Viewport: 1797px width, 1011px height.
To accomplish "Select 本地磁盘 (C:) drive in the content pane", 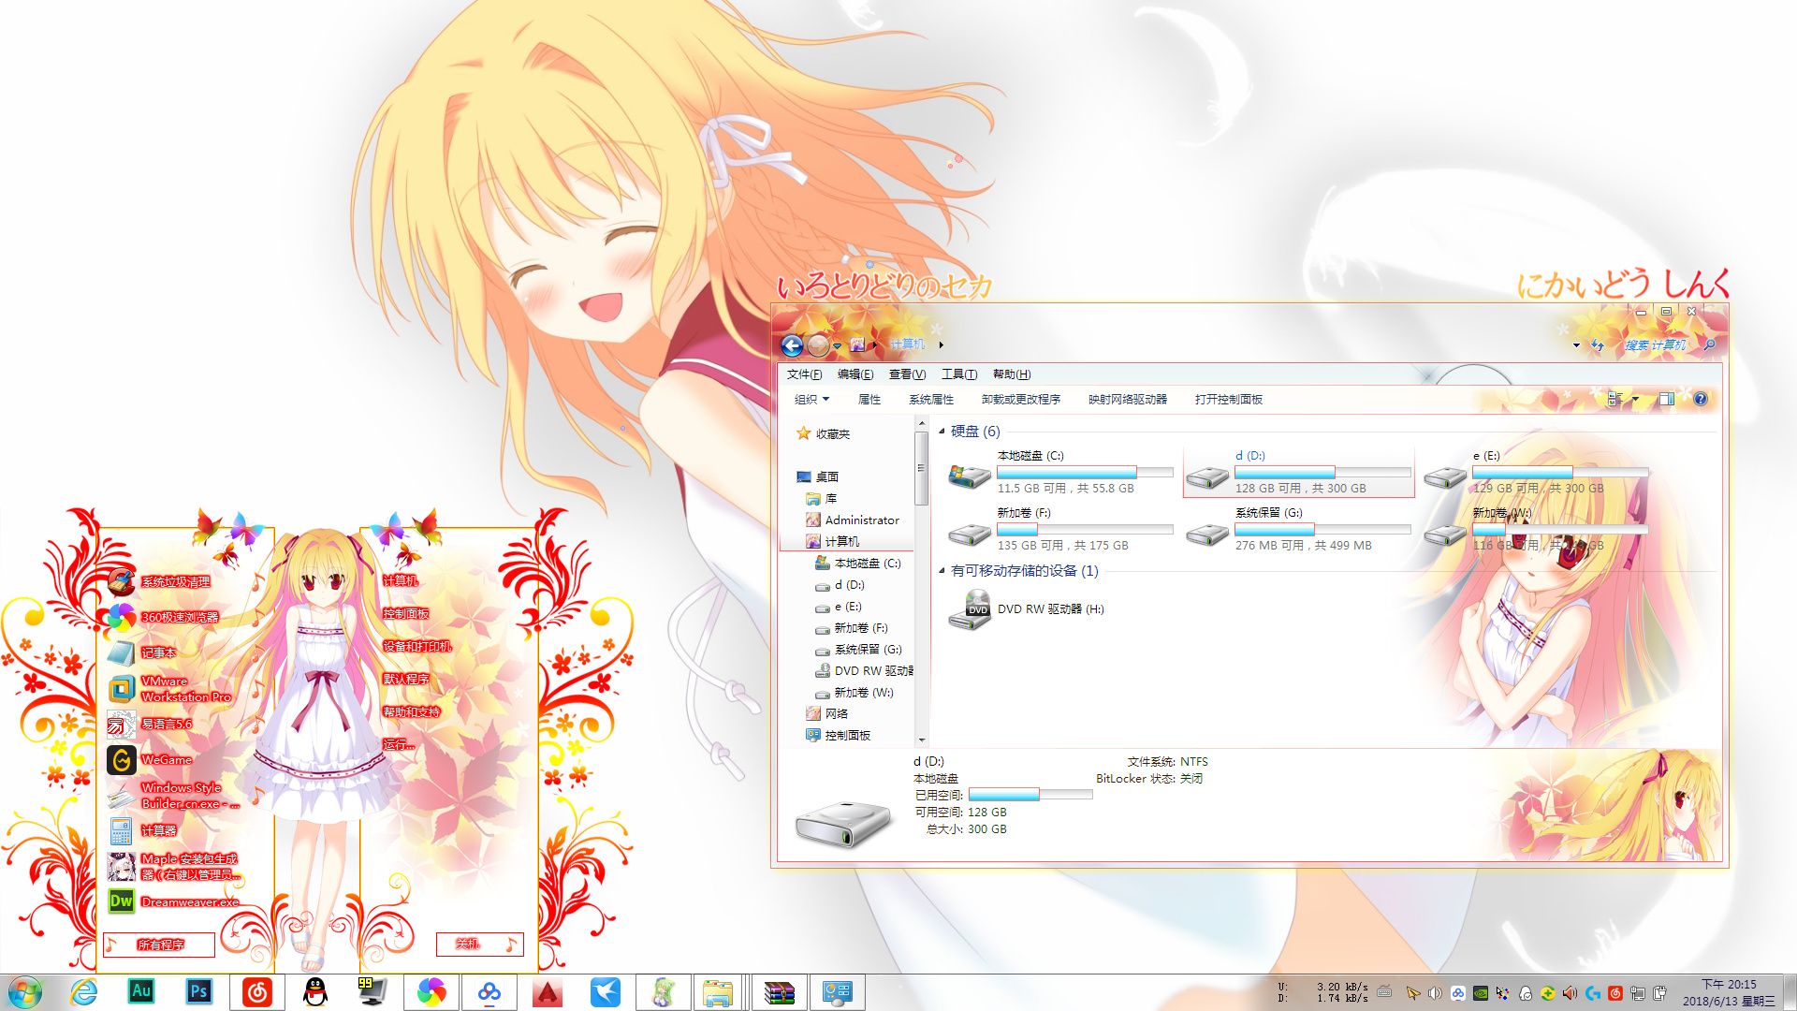I will [1059, 472].
